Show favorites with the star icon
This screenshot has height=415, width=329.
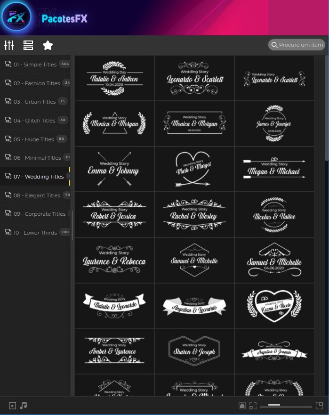(48, 45)
